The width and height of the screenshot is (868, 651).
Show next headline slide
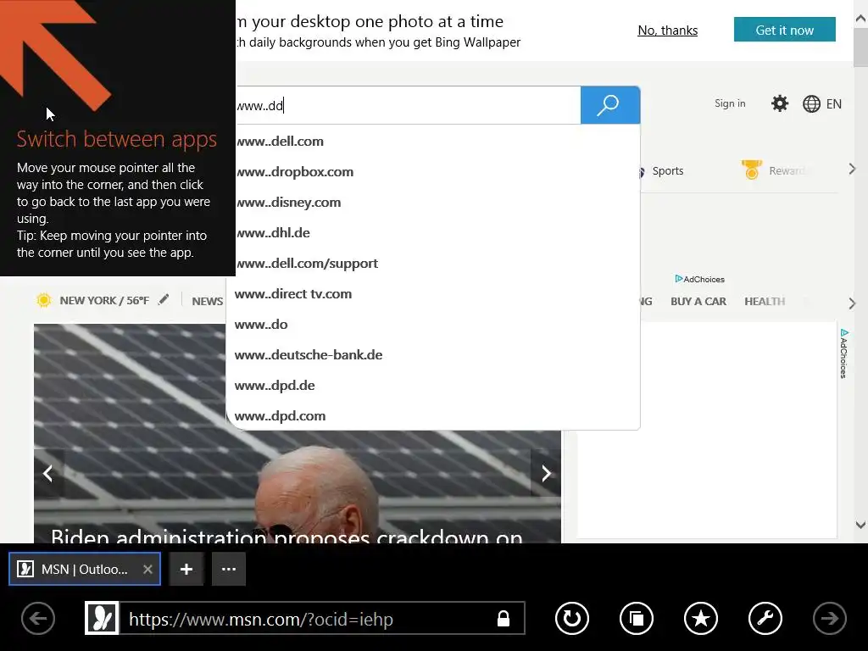coord(546,473)
